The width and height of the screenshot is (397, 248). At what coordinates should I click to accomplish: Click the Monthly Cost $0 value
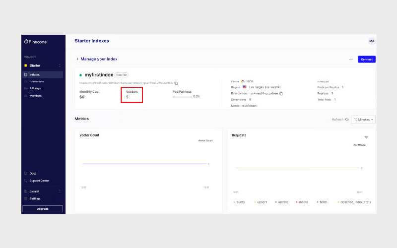(x=82, y=97)
